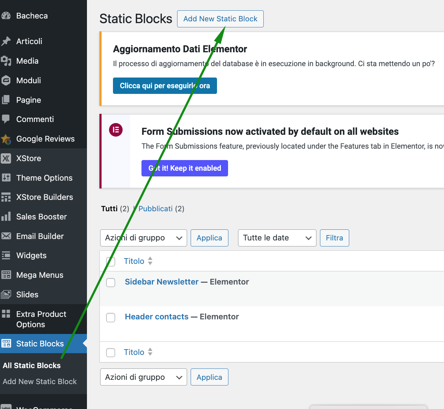Open the Sidebar Newsletter static block link
The width and height of the screenshot is (444, 409).
tap(162, 282)
